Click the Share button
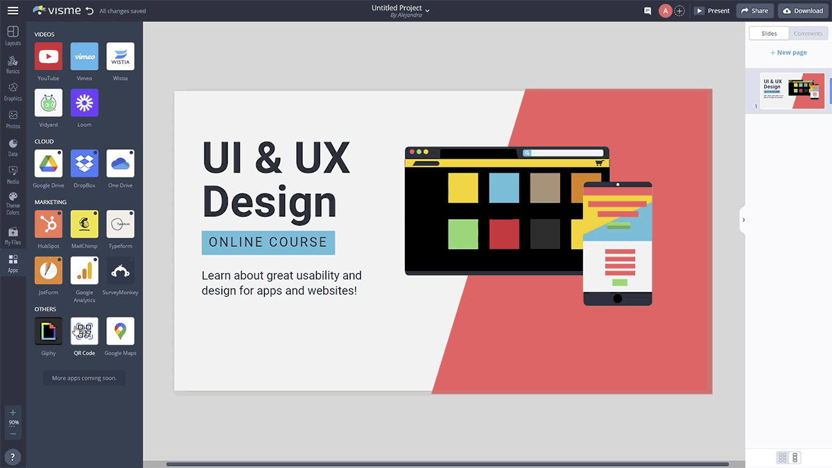 (754, 11)
